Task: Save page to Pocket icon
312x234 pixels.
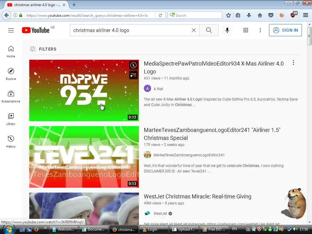Action: click(x=271, y=15)
